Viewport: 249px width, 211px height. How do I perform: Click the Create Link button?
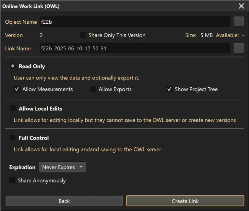tap(185, 201)
